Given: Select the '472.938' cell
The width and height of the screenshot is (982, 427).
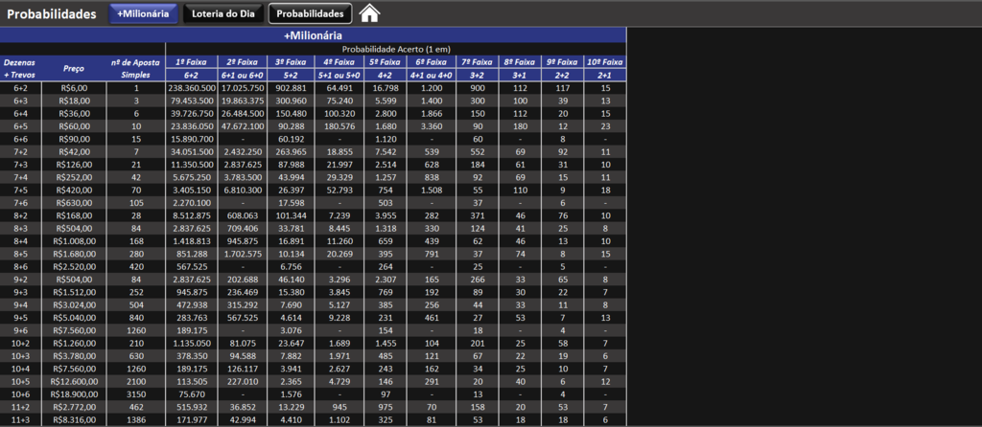Looking at the screenshot, I should [192, 304].
